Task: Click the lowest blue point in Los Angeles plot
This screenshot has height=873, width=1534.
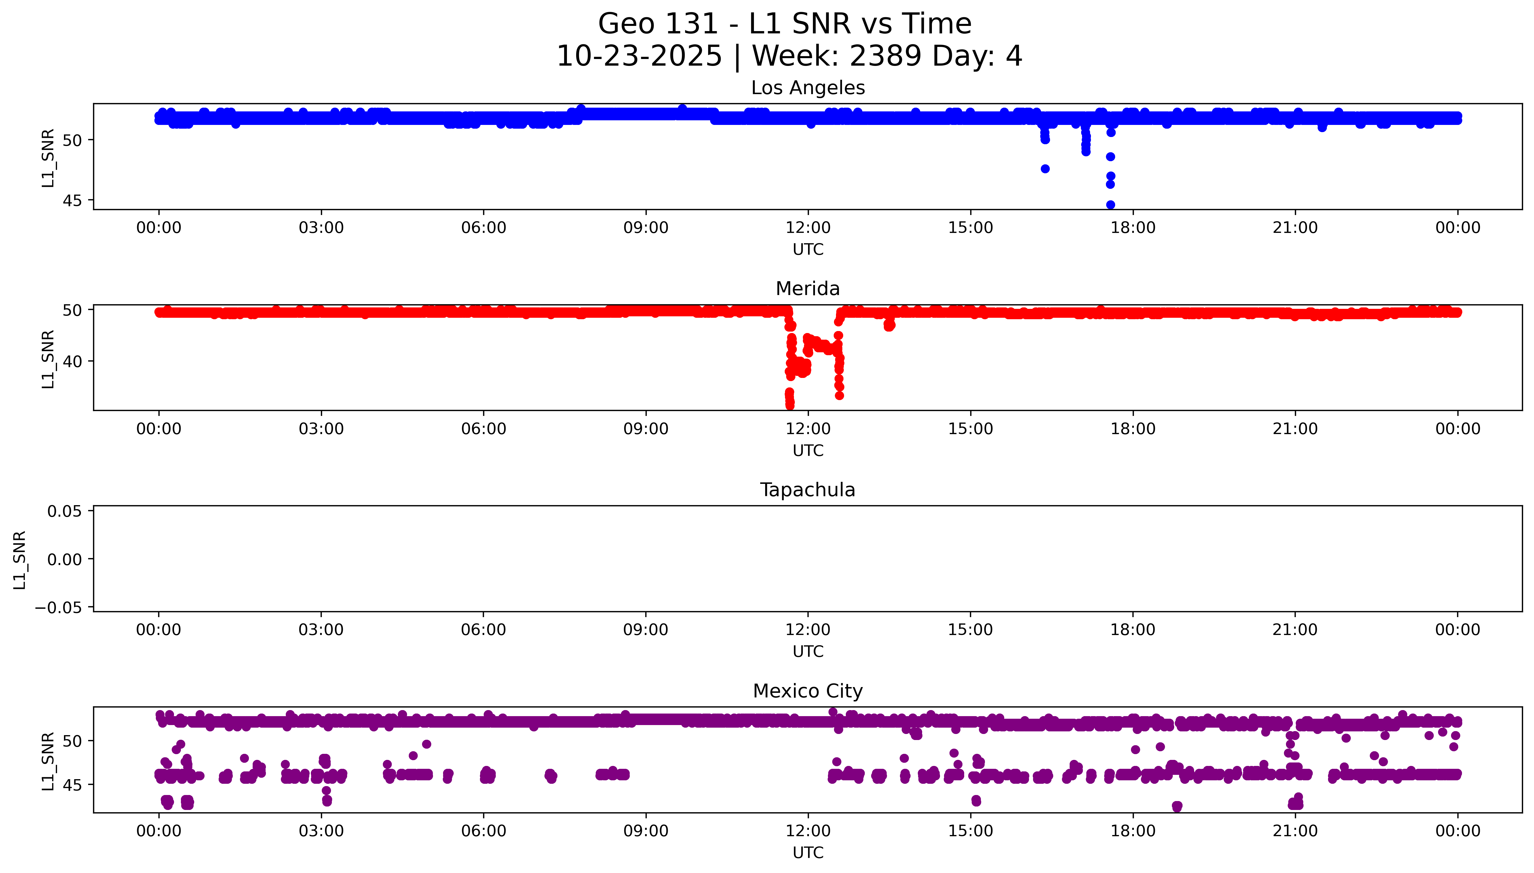Action: click(1110, 204)
